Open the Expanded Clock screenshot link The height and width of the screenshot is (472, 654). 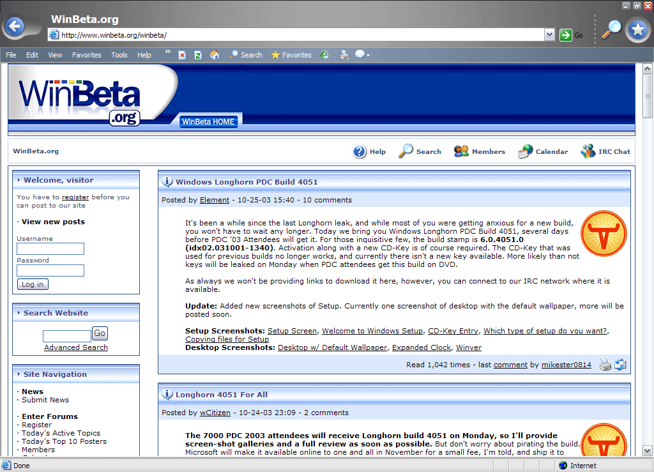pos(422,347)
